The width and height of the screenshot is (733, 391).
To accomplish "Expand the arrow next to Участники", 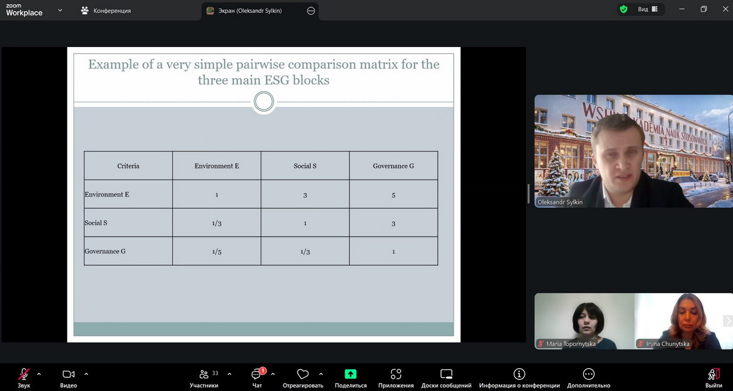I will pos(229,374).
